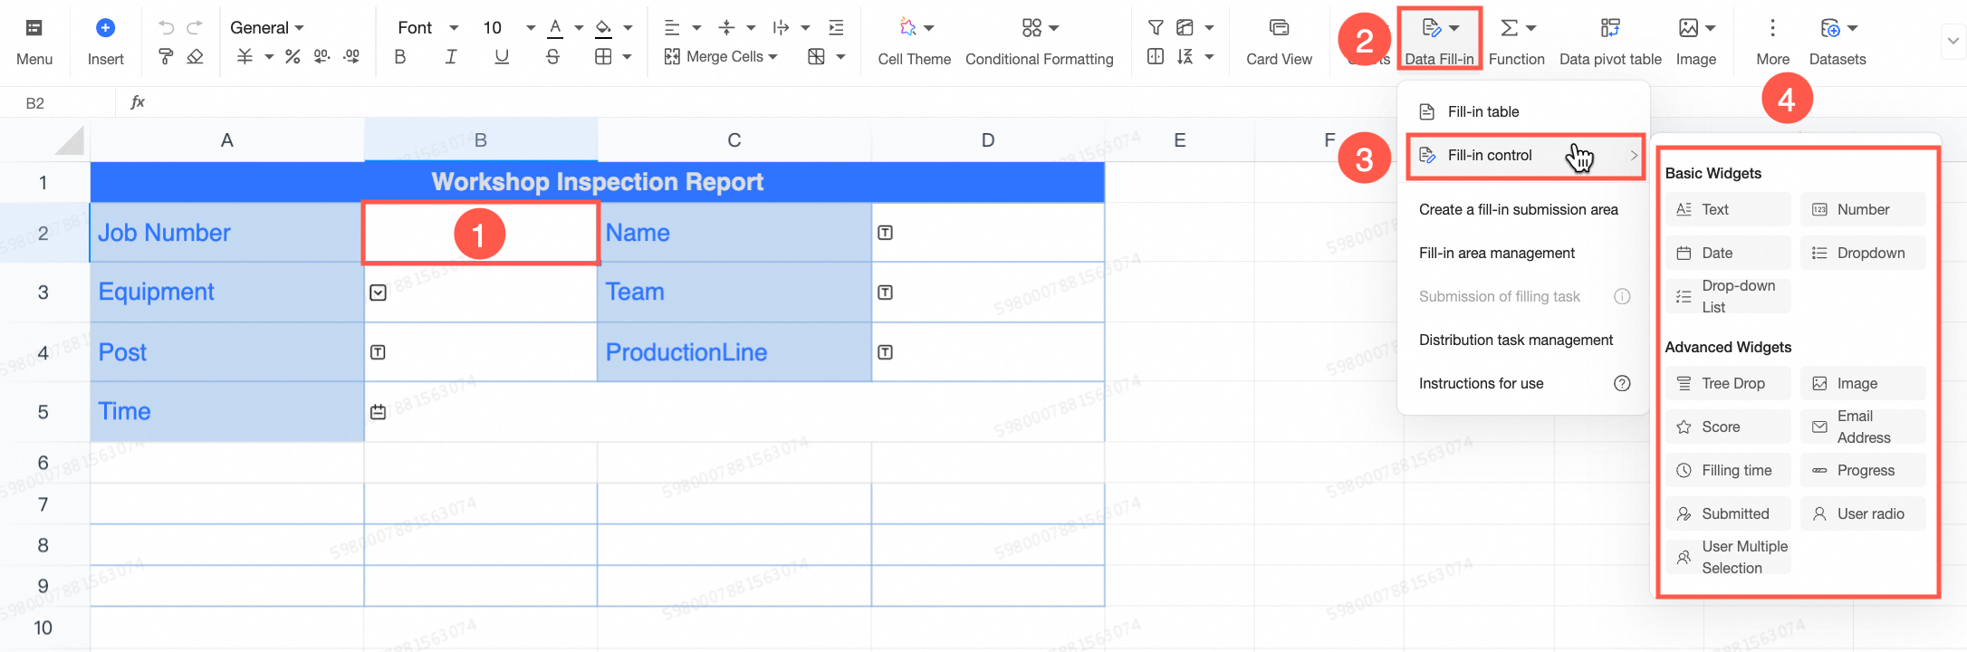Click text widget icon next to Name
Image resolution: width=1967 pixels, height=652 pixels.
tap(886, 233)
